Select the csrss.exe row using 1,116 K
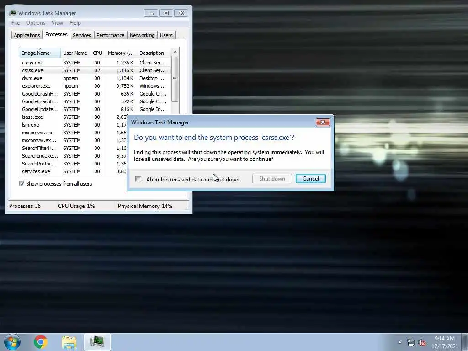Image resolution: width=468 pixels, height=351 pixels. tap(95, 70)
